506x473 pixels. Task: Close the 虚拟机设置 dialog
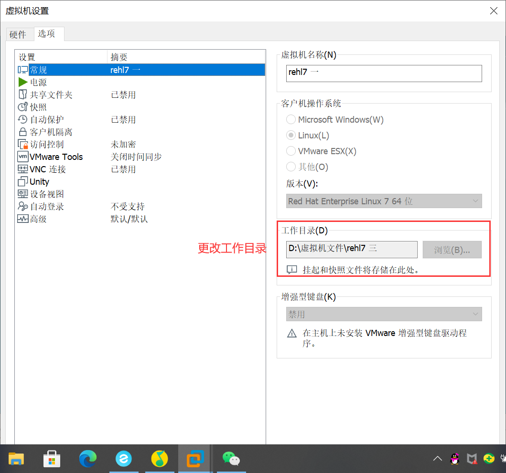[x=494, y=11]
